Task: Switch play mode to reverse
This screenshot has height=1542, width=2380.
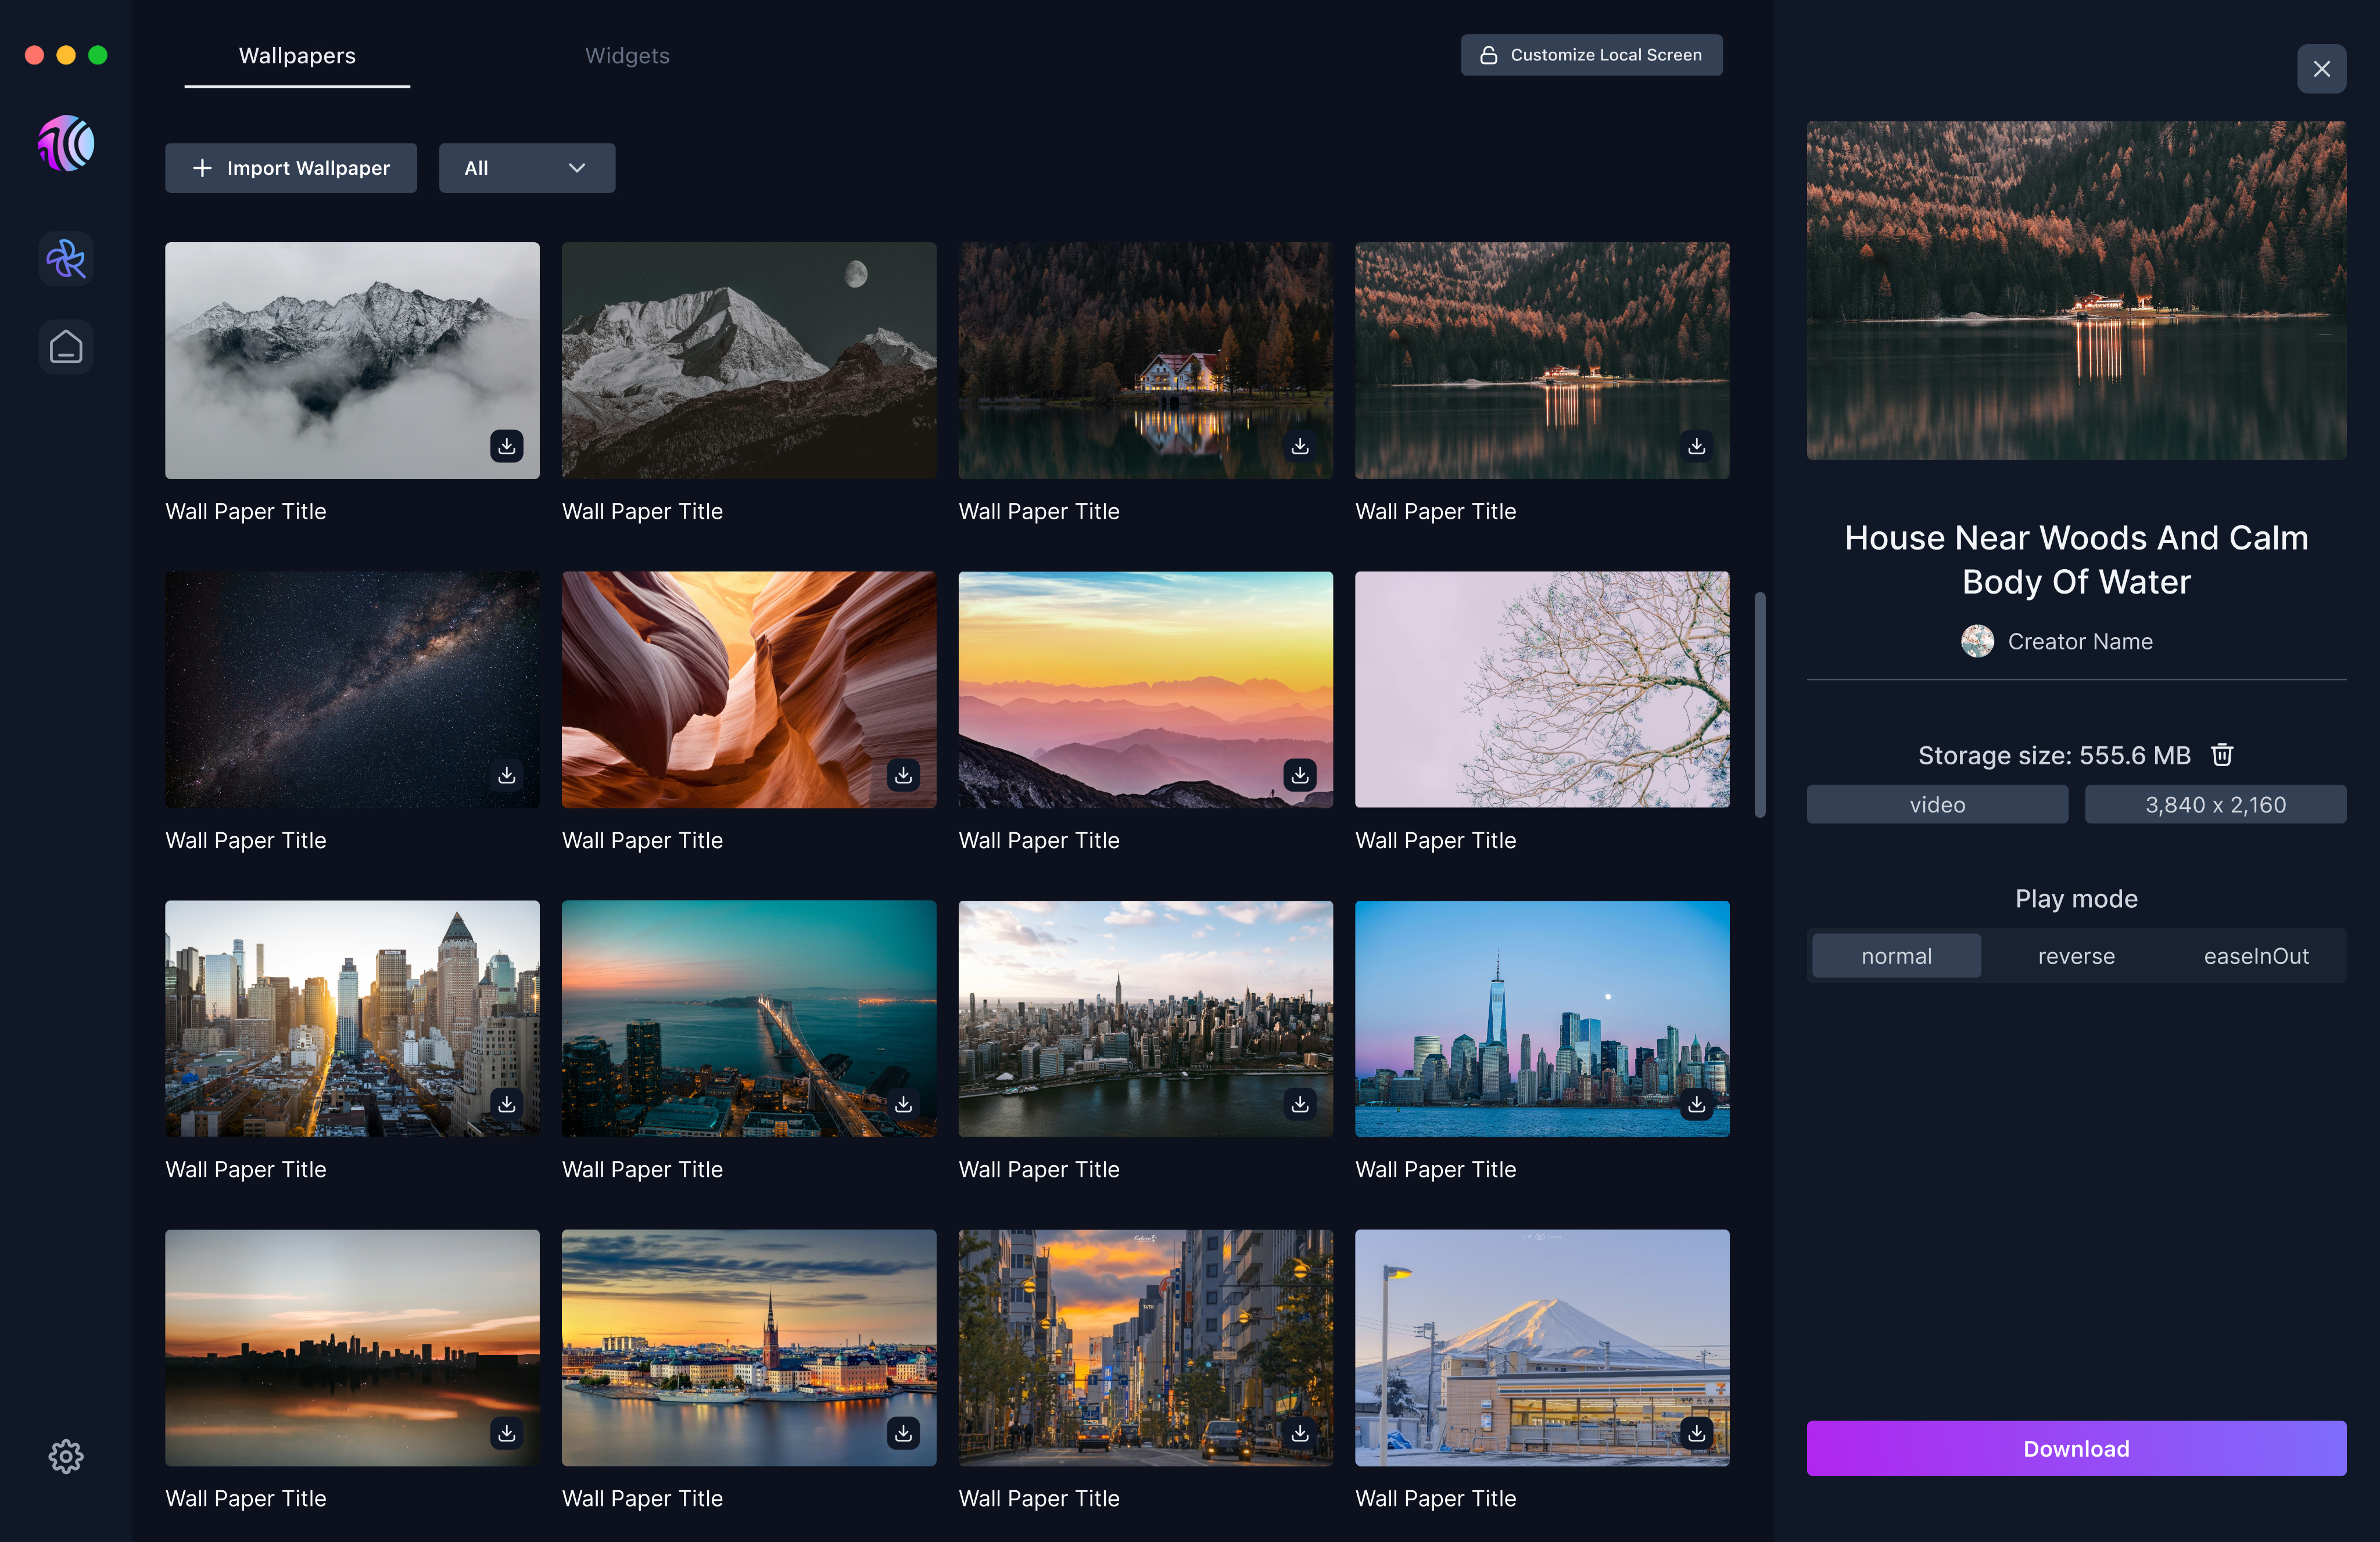Action: tap(2076, 957)
